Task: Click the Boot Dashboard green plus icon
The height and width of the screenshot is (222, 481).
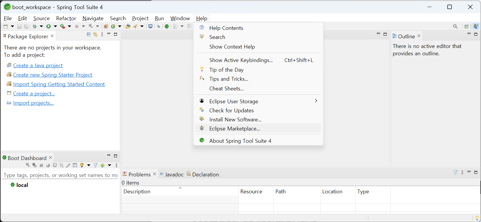Action: [102, 165]
